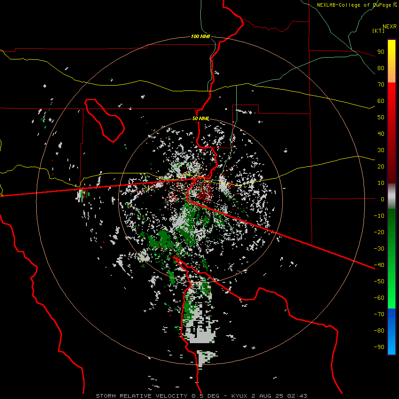Image resolution: width=399 pixels, height=399 pixels.
Task: Click the 0 value on the velocity scale
Action: (383, 199)
